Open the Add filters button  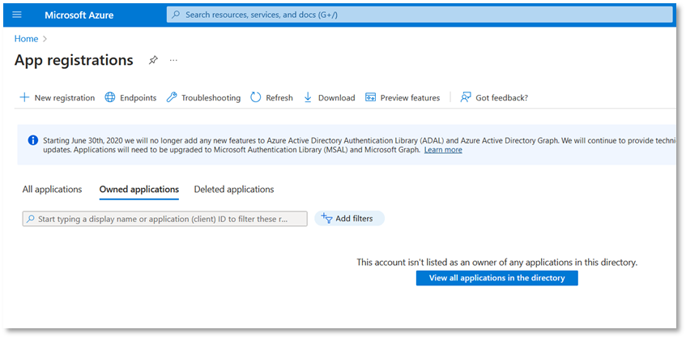(x=349, y=218)
